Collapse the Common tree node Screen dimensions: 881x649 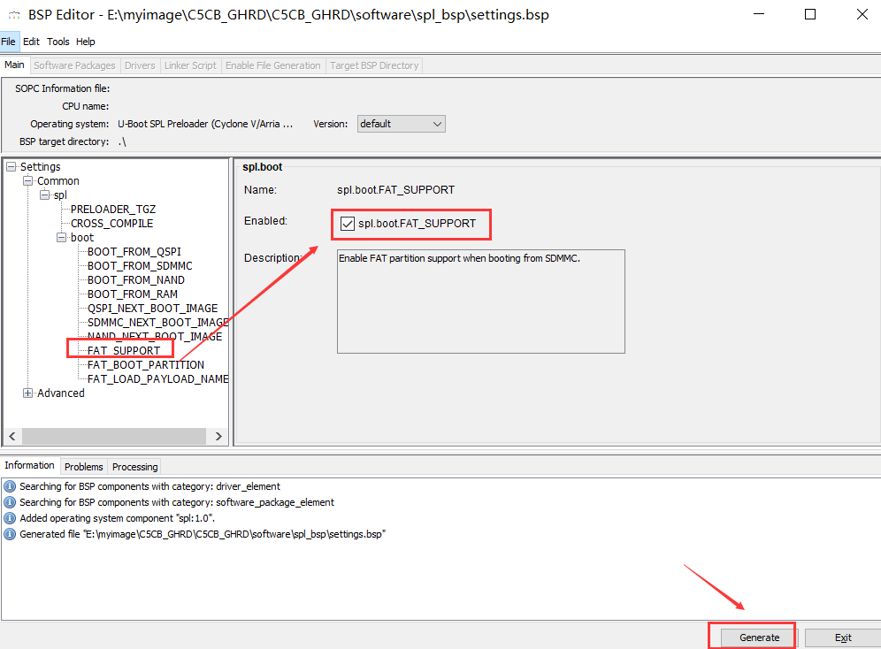[28, 180]
